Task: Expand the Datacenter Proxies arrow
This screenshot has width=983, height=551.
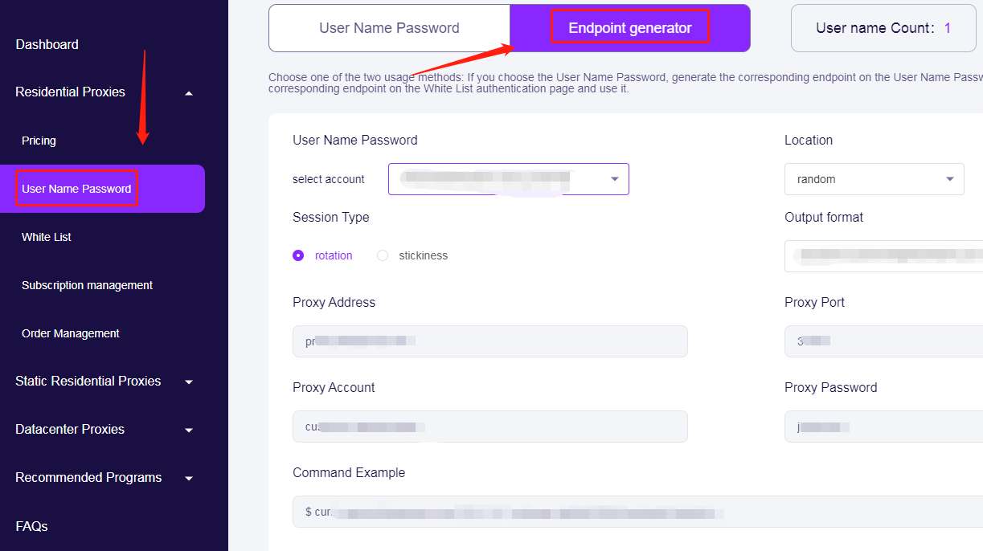Action: pyautogui.click(x=189, y=430)
